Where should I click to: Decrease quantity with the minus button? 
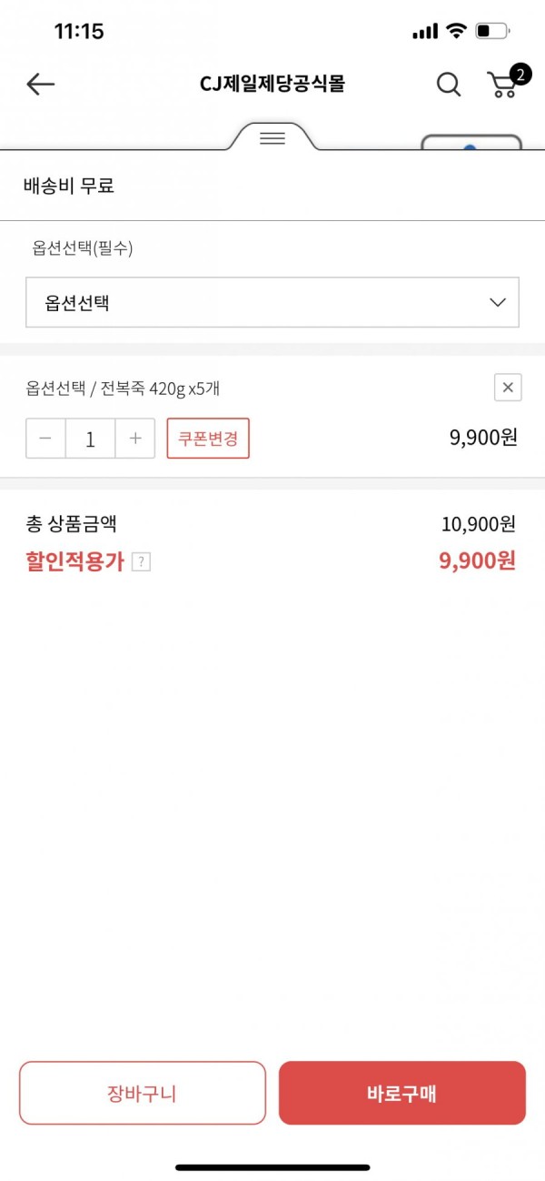45,439
